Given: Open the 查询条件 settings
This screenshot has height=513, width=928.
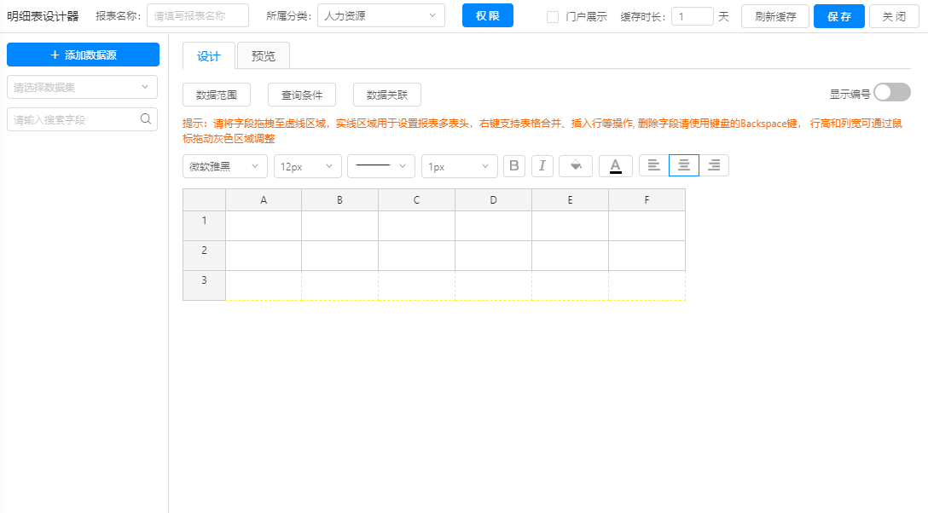Looking at the screenshot, I should [302, 95].
